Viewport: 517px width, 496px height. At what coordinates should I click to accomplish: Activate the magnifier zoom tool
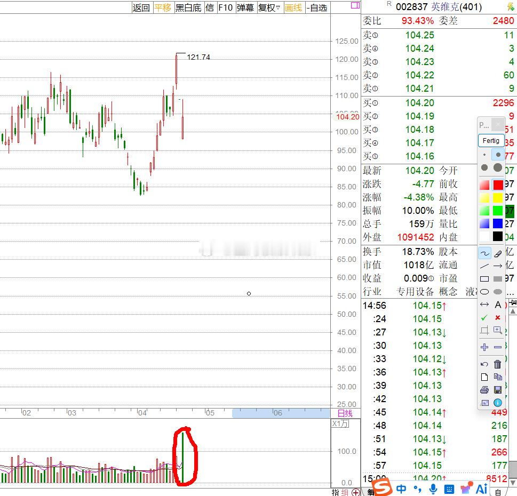point(498,330)
